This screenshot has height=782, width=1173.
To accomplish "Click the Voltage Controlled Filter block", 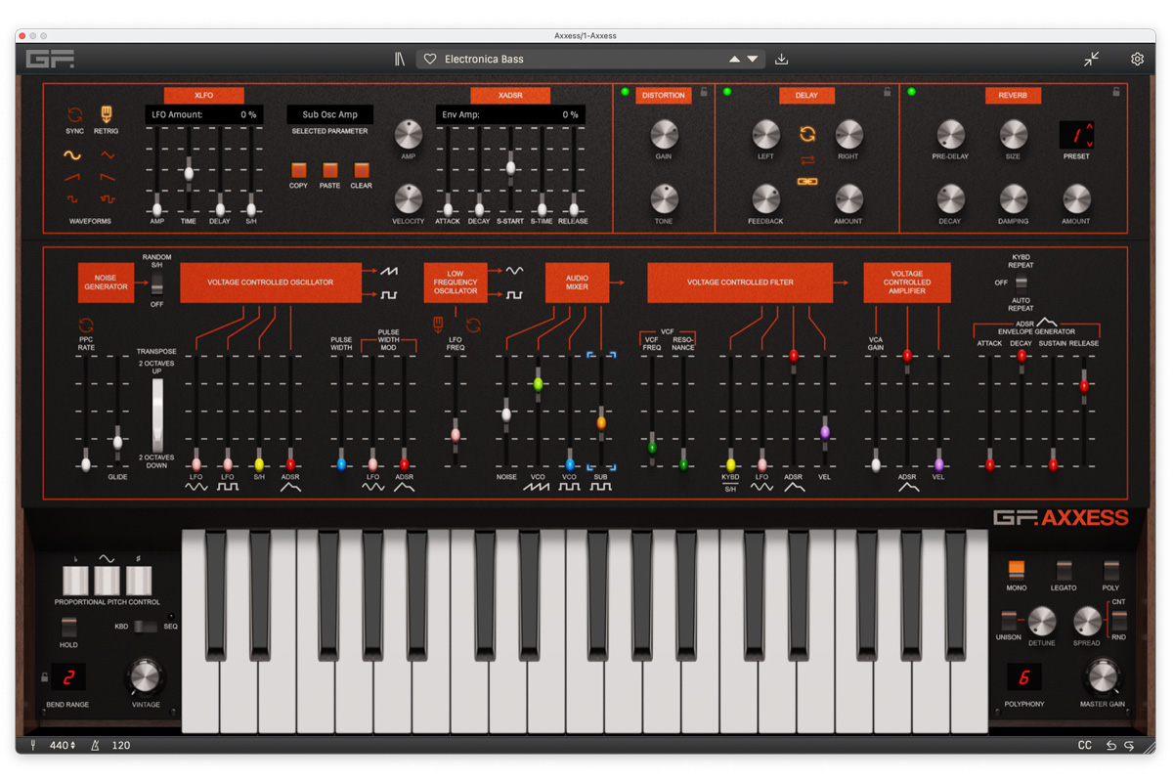I will coord(740,282).
